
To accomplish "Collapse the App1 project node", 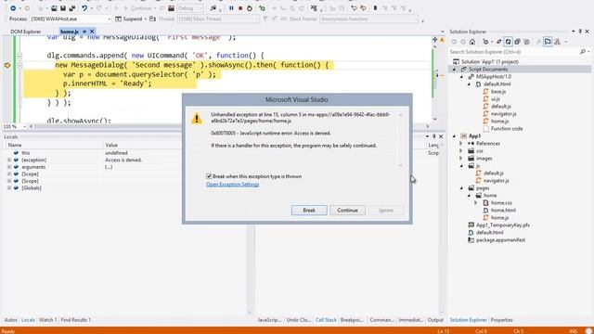I will 454,136.
